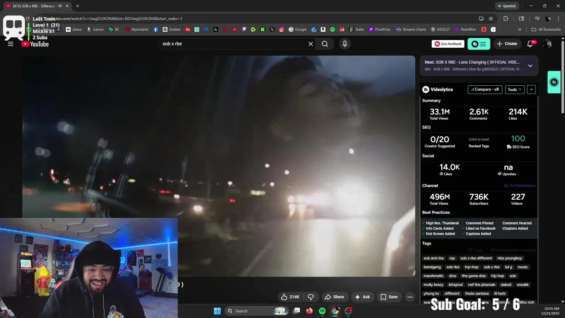The width and height of the screenshot is (565, 318).
Task: Click the Windows taskbar Search box
Action: [x=257, y=311]
